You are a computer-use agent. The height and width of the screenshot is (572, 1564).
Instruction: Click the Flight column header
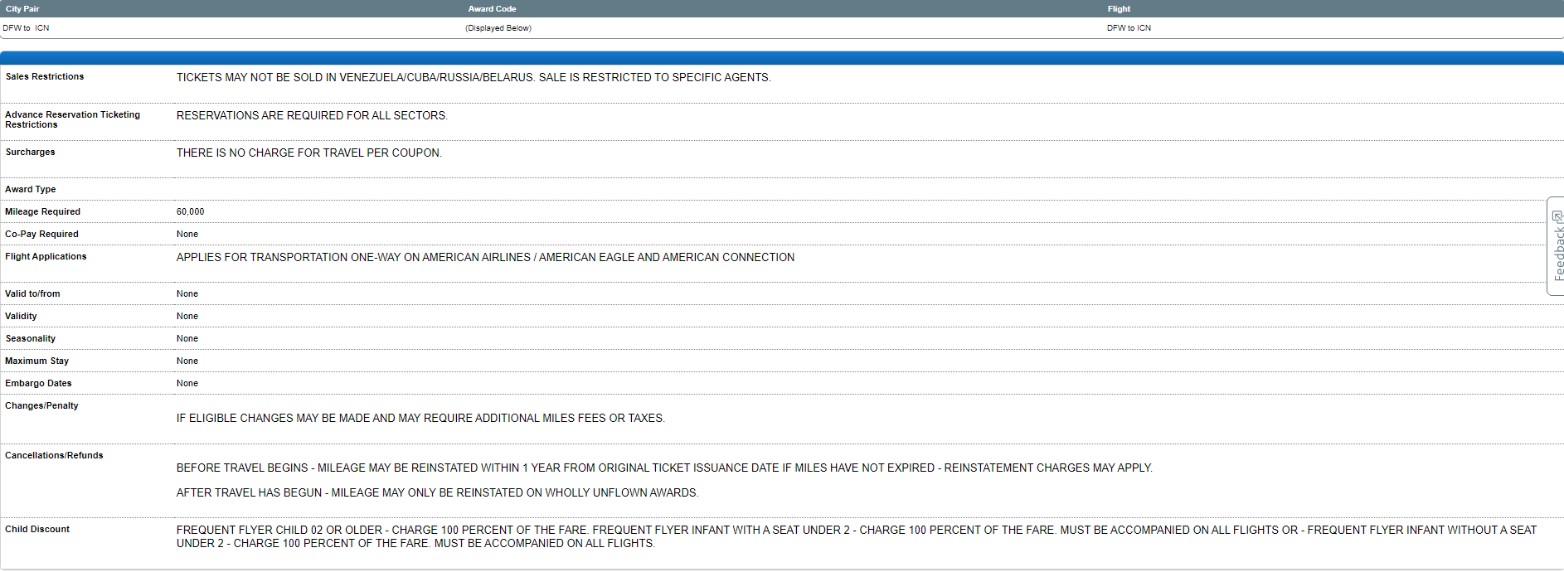(x=1119, y=9)
